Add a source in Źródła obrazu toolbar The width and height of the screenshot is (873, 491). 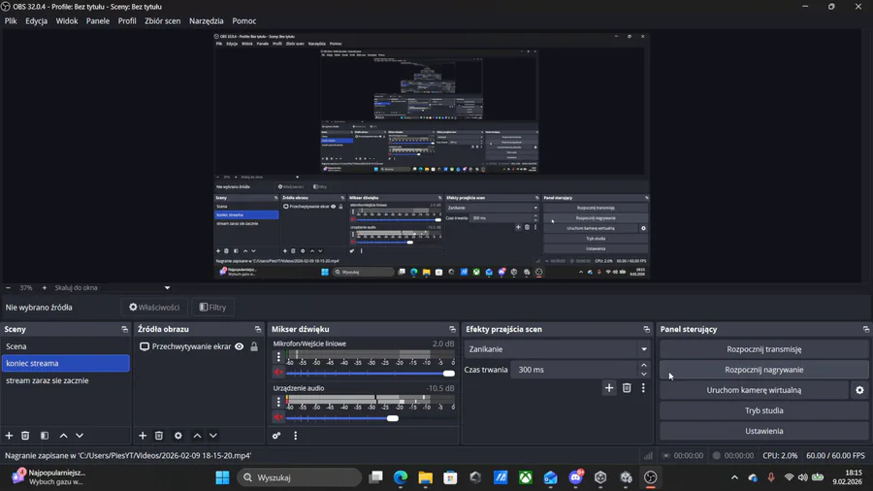143,436
